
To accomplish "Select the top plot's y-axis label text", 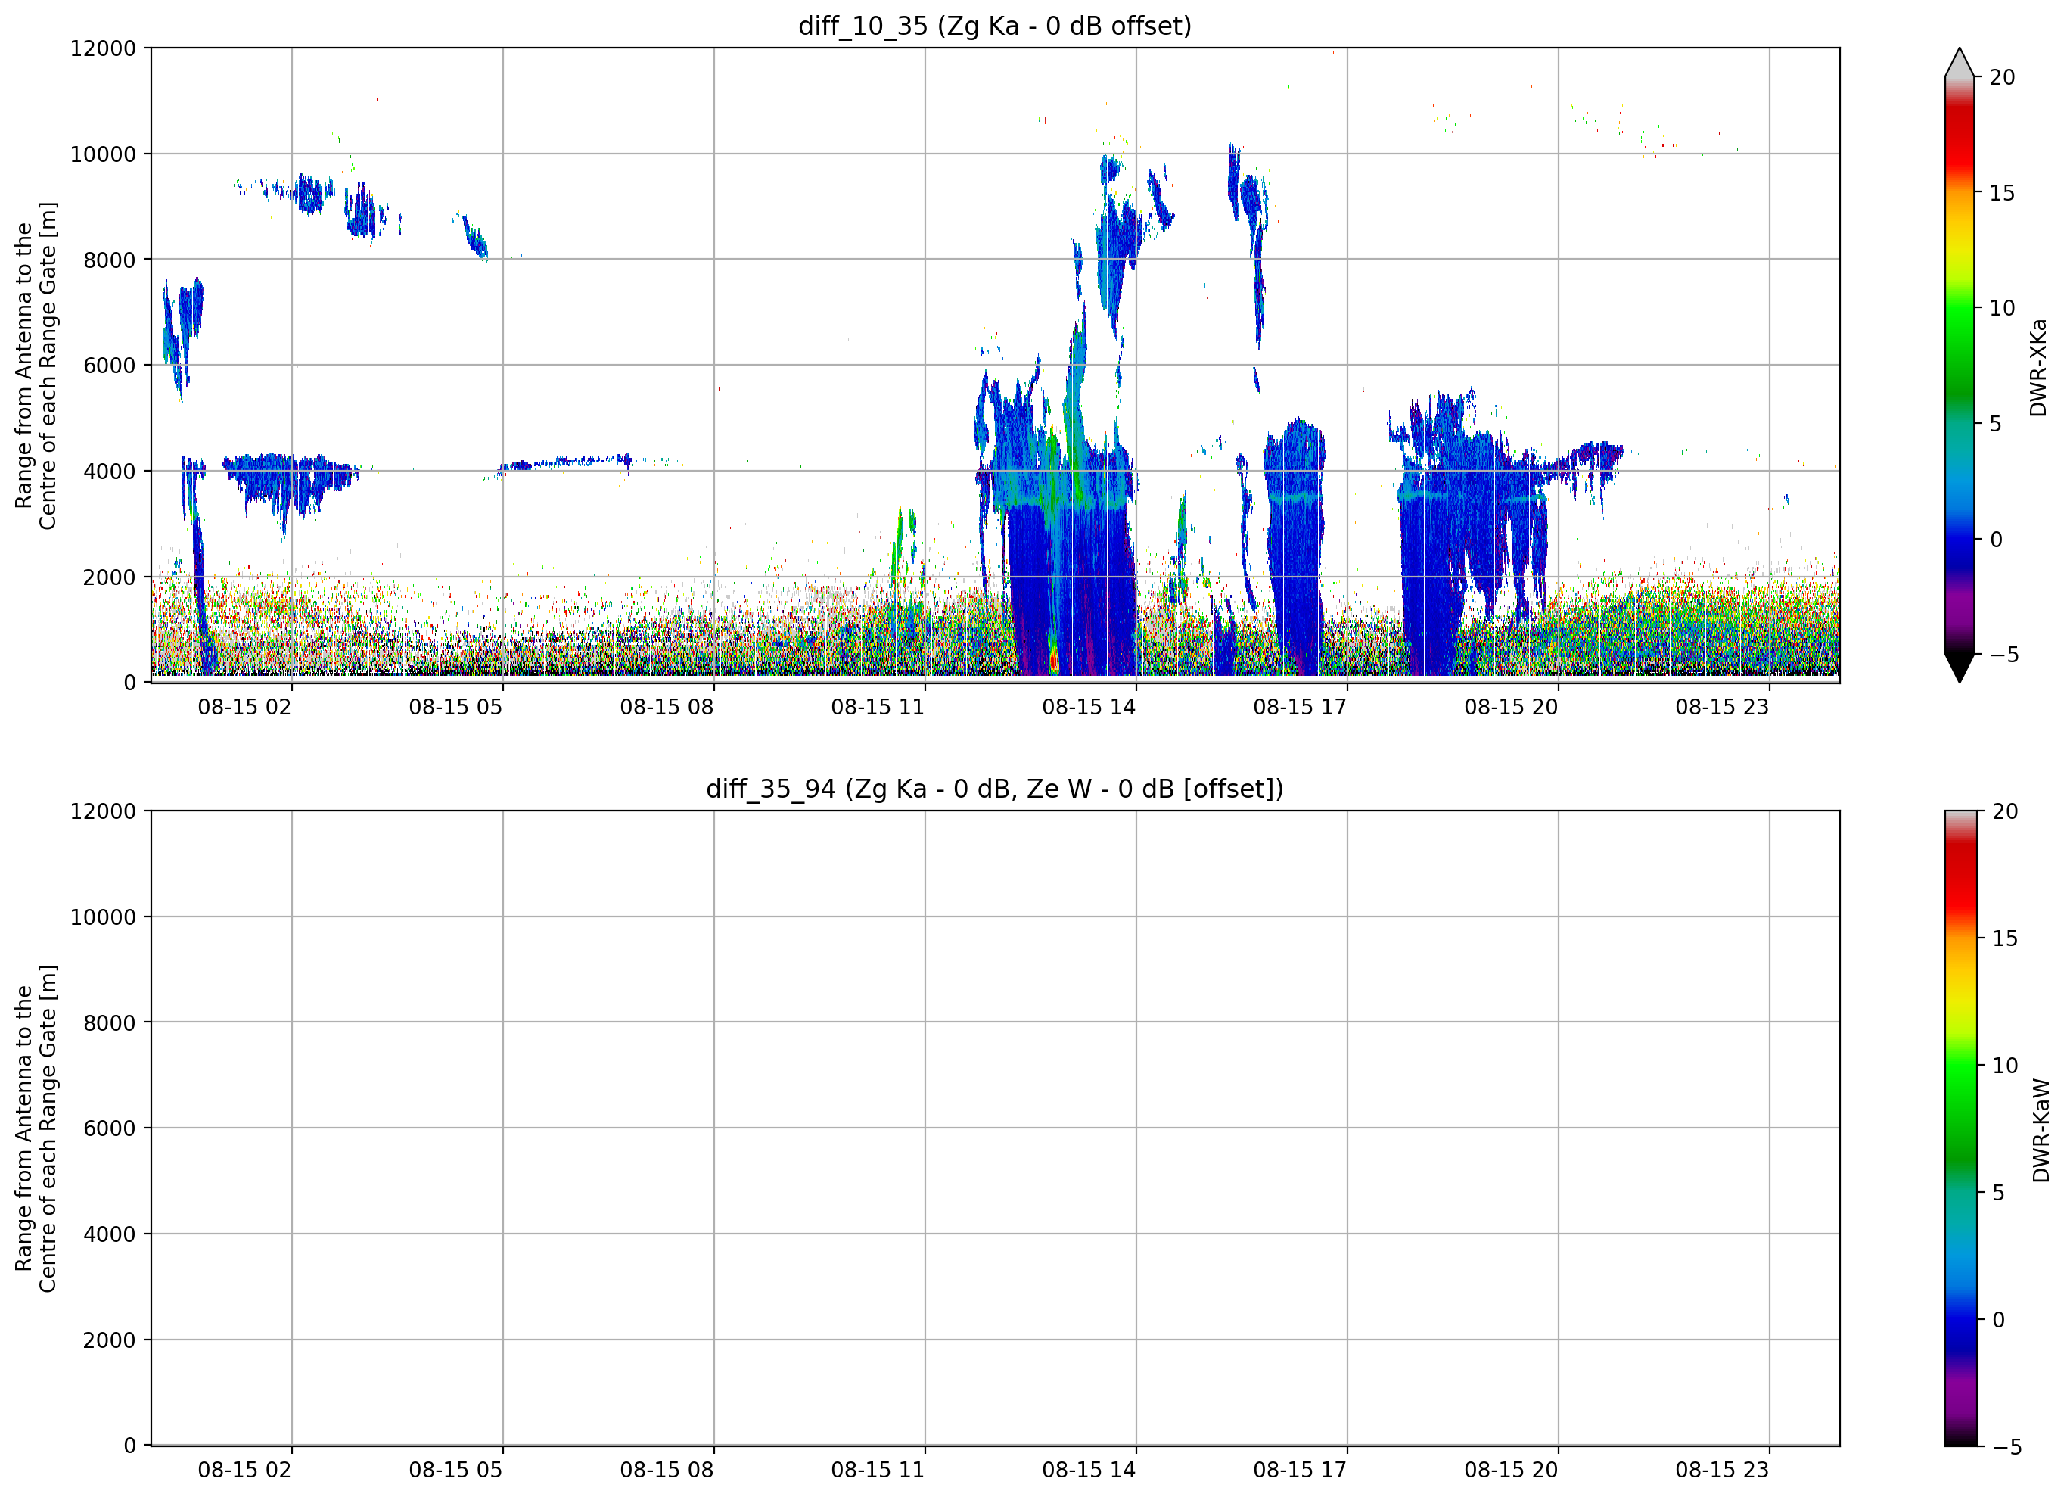I will [36, 366].
